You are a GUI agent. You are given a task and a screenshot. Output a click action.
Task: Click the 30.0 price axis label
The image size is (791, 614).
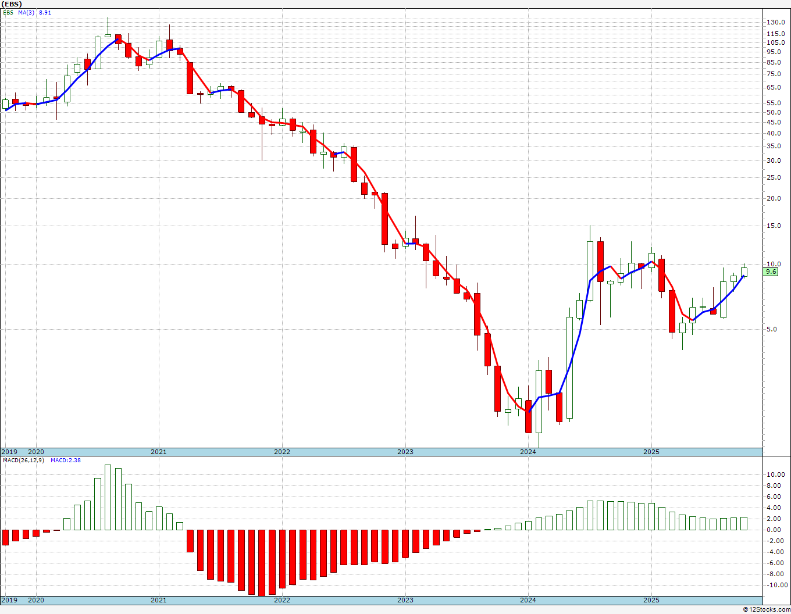pyautogui.click(x=774, y=160)
